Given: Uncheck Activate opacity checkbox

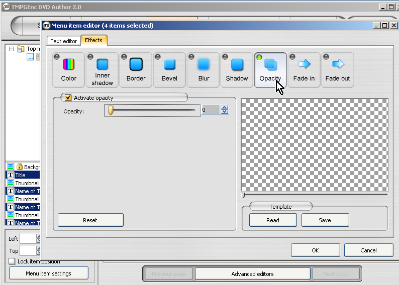Looking at the screenshot, I should pos(68,97).
